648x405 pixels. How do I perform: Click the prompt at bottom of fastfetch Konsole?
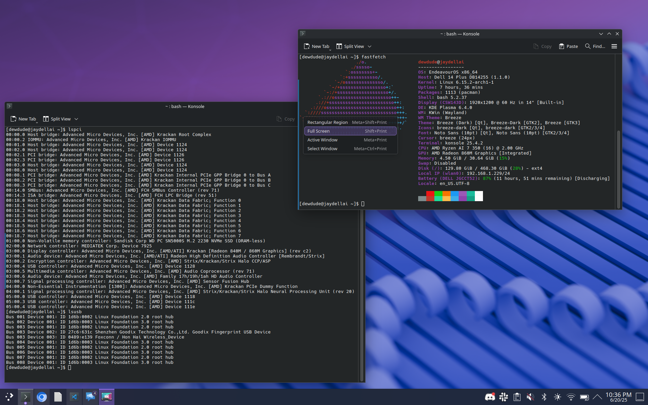coord(332,204)
